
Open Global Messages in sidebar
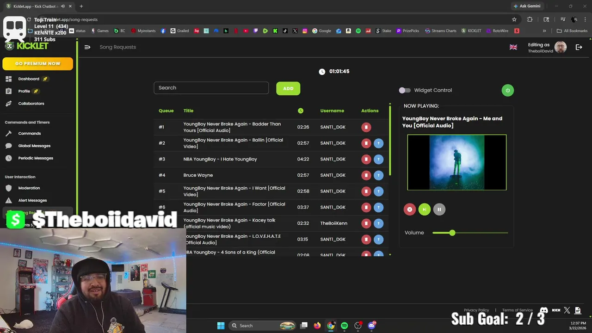pos(34,146)
